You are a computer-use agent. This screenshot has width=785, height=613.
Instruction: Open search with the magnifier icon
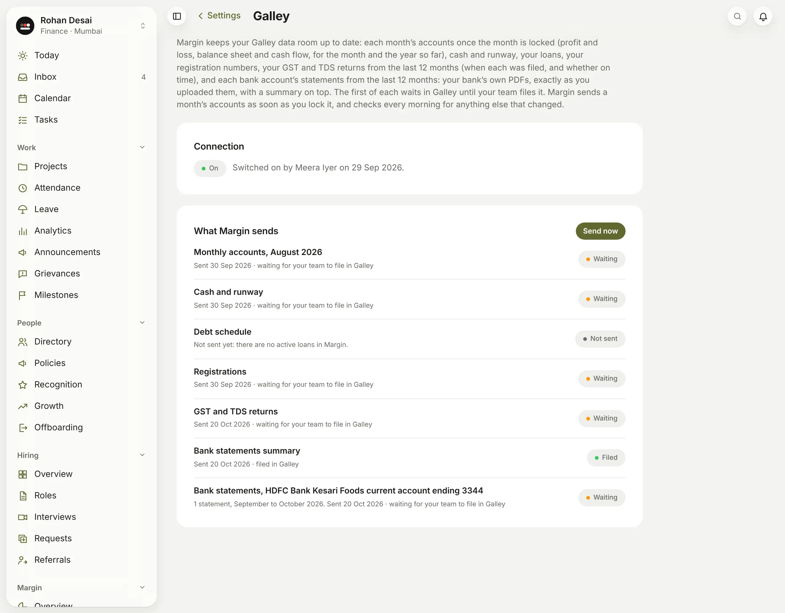click(737, 16)
